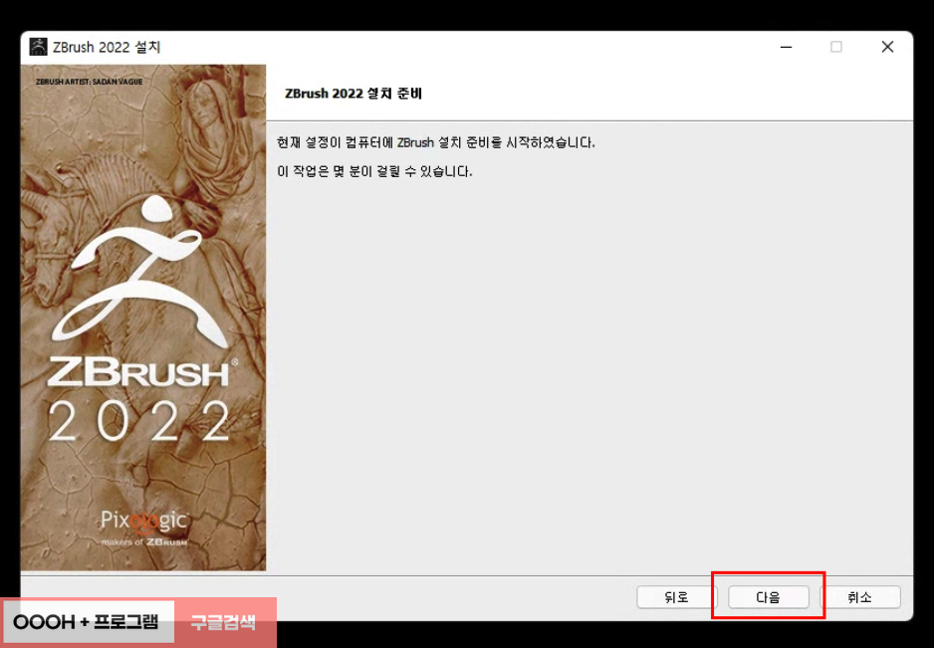Click the line beginning '현재 설정이 컴퓨터에 ZBrush'
This screenshot has width=934, height=648.
pyautogui.click(x=436, y=143)
